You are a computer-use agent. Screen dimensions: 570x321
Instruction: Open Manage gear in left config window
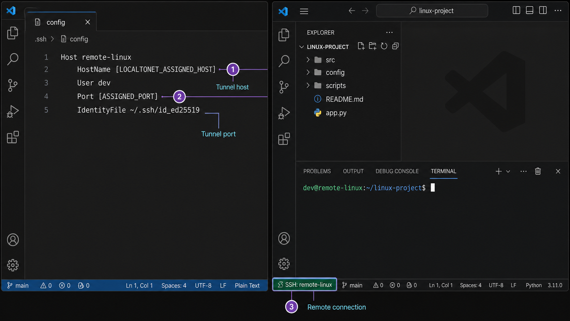point(13,265)
